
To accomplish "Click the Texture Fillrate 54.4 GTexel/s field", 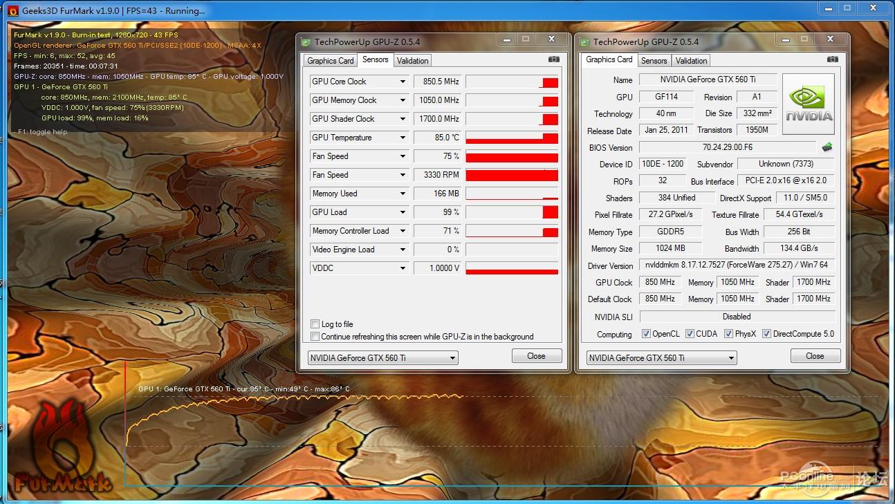I will [799, 214].
